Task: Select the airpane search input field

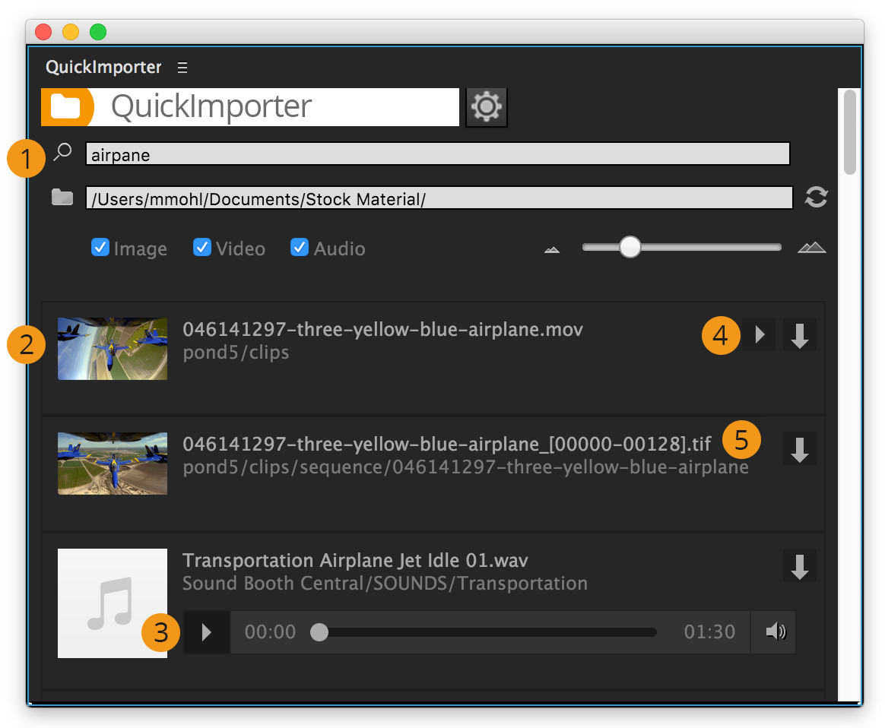Action: tap(437, 153)
